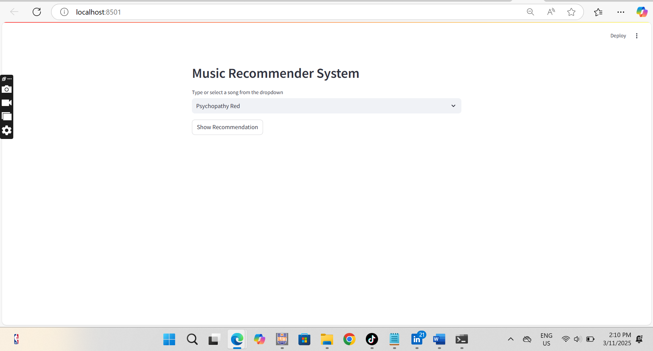Click the Deploy button

point(618,36)
